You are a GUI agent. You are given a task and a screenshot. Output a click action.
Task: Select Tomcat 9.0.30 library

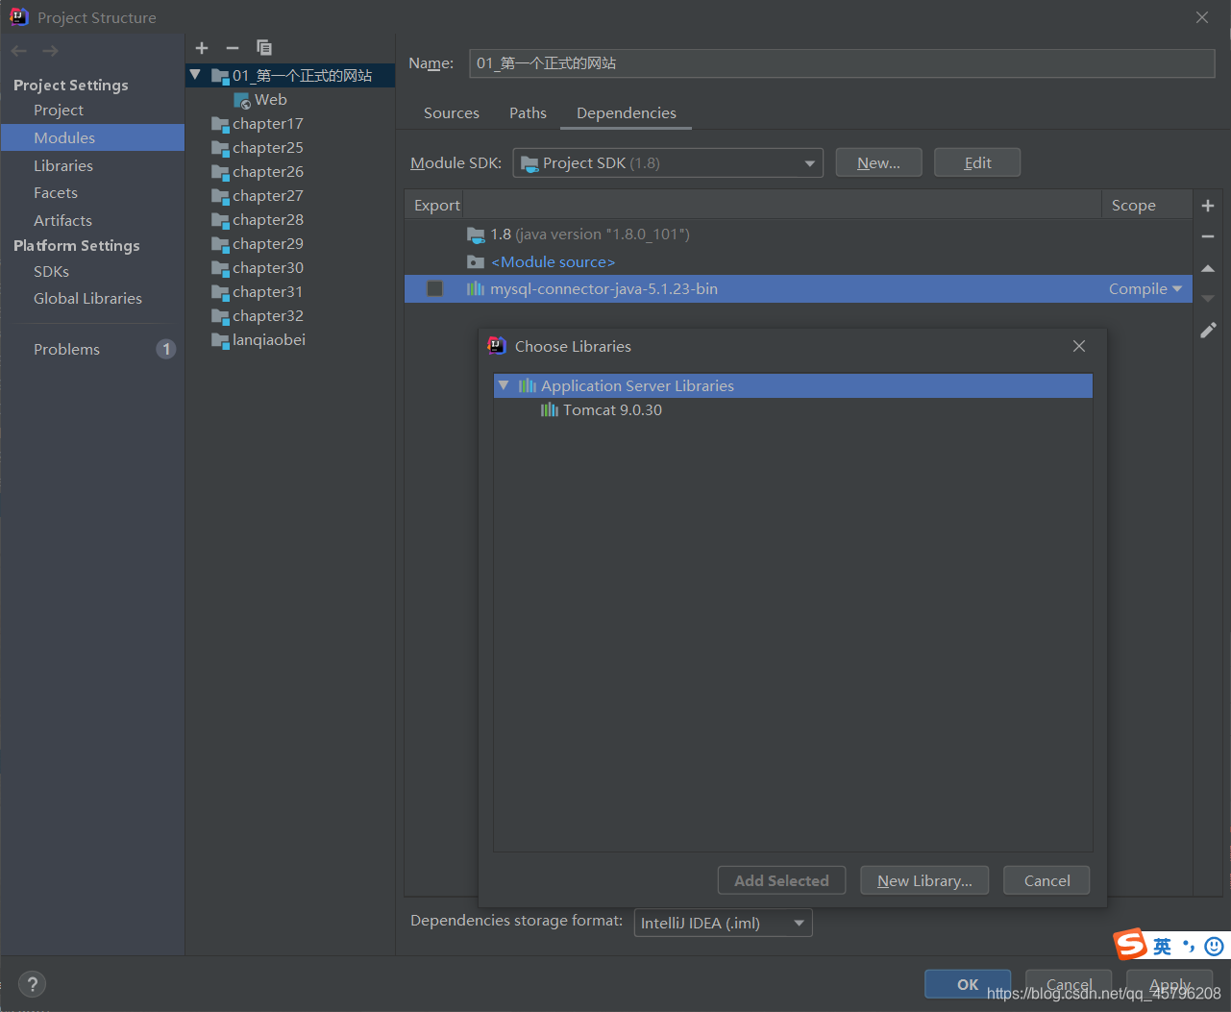pos(602,410)
